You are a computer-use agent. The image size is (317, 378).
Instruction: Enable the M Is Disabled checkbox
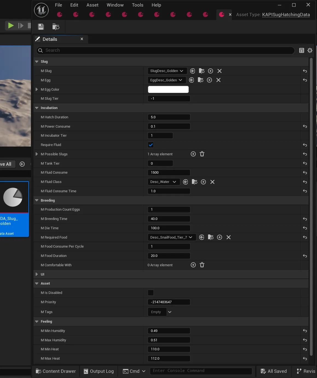tap(151, 293)
